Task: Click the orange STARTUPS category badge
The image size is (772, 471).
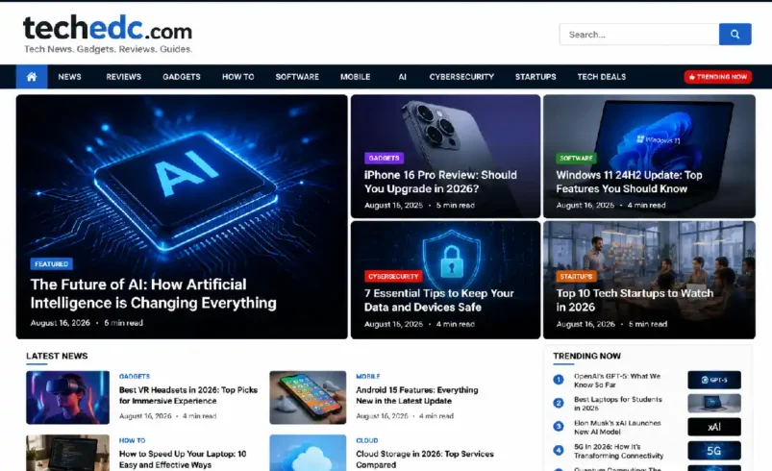Action: tap(576, 277)
